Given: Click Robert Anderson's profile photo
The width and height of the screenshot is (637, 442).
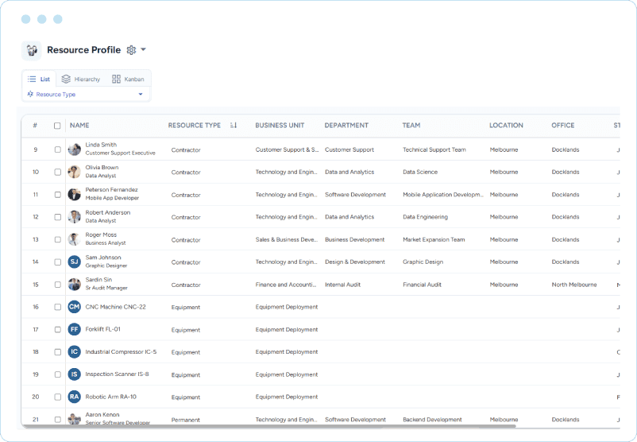Looking at the screenshot, I should point(74,217).
